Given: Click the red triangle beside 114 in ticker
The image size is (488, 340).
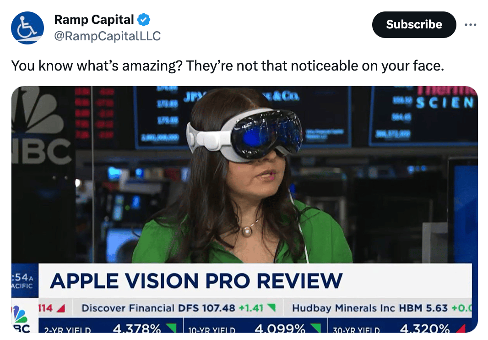Looking at the screenshot, I should pos(61,308).
